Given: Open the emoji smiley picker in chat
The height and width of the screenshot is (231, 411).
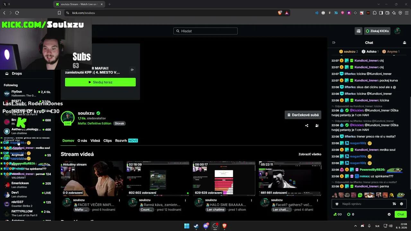Looking at the screenshot, I should tap(401, 204).
